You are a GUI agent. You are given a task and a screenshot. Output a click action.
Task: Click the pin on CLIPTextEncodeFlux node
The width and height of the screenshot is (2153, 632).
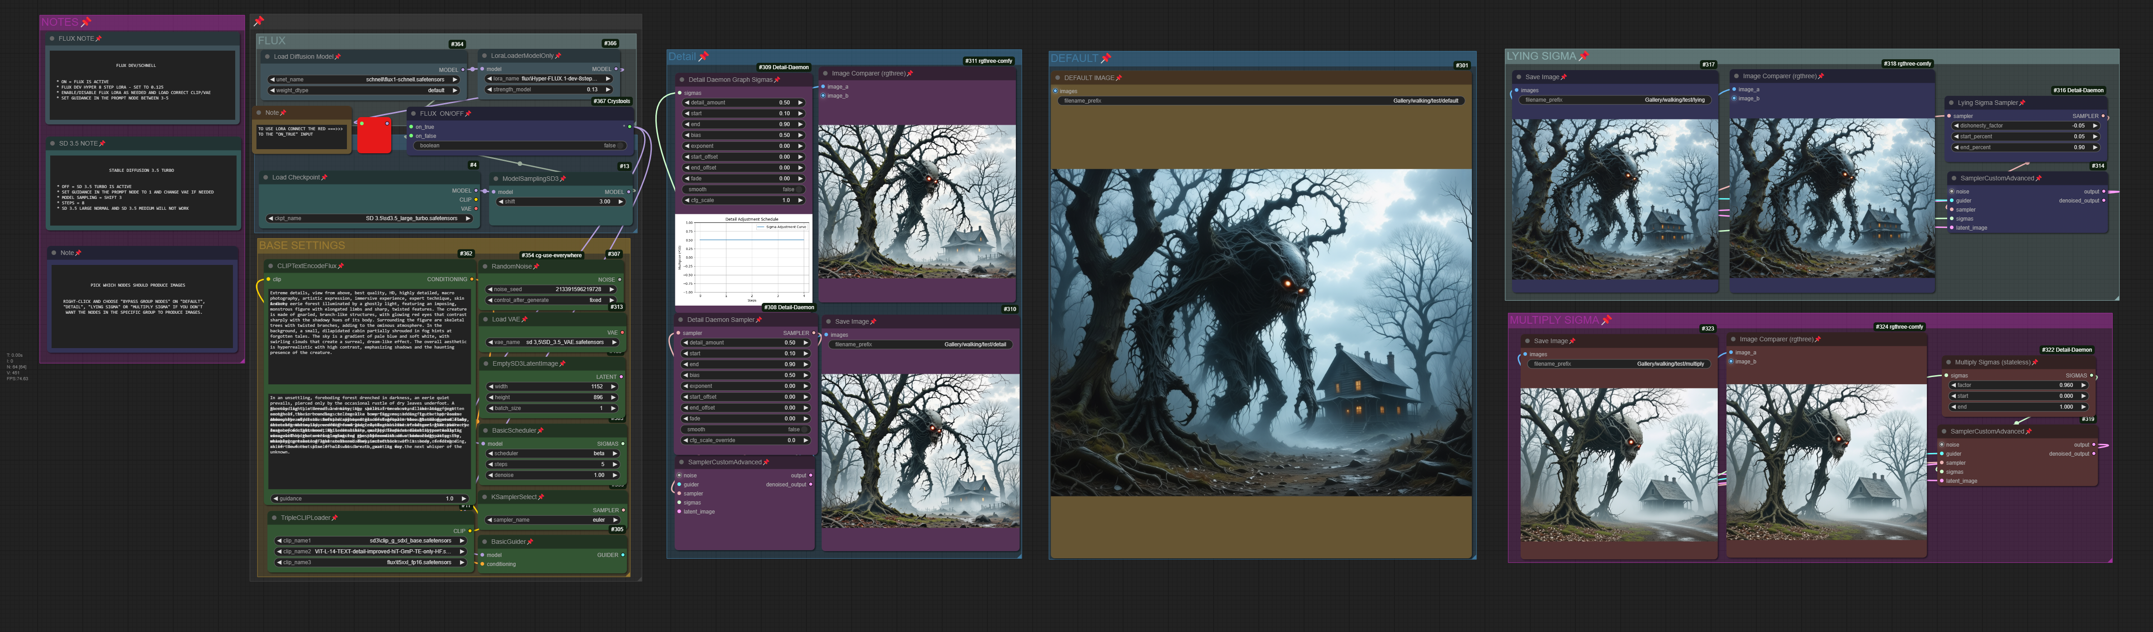pos(341,266)
